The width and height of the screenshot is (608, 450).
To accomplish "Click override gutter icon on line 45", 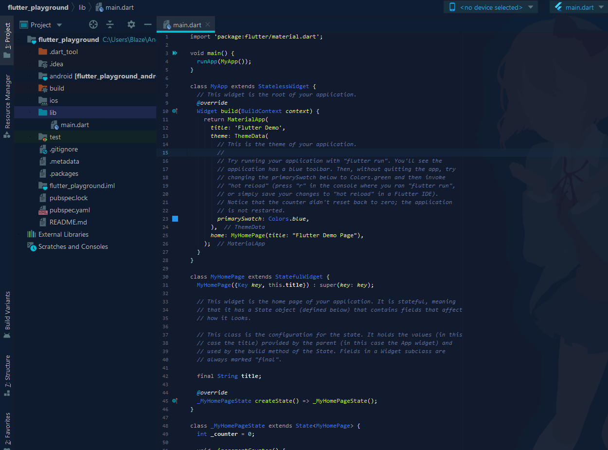I will tap(175, 401).
